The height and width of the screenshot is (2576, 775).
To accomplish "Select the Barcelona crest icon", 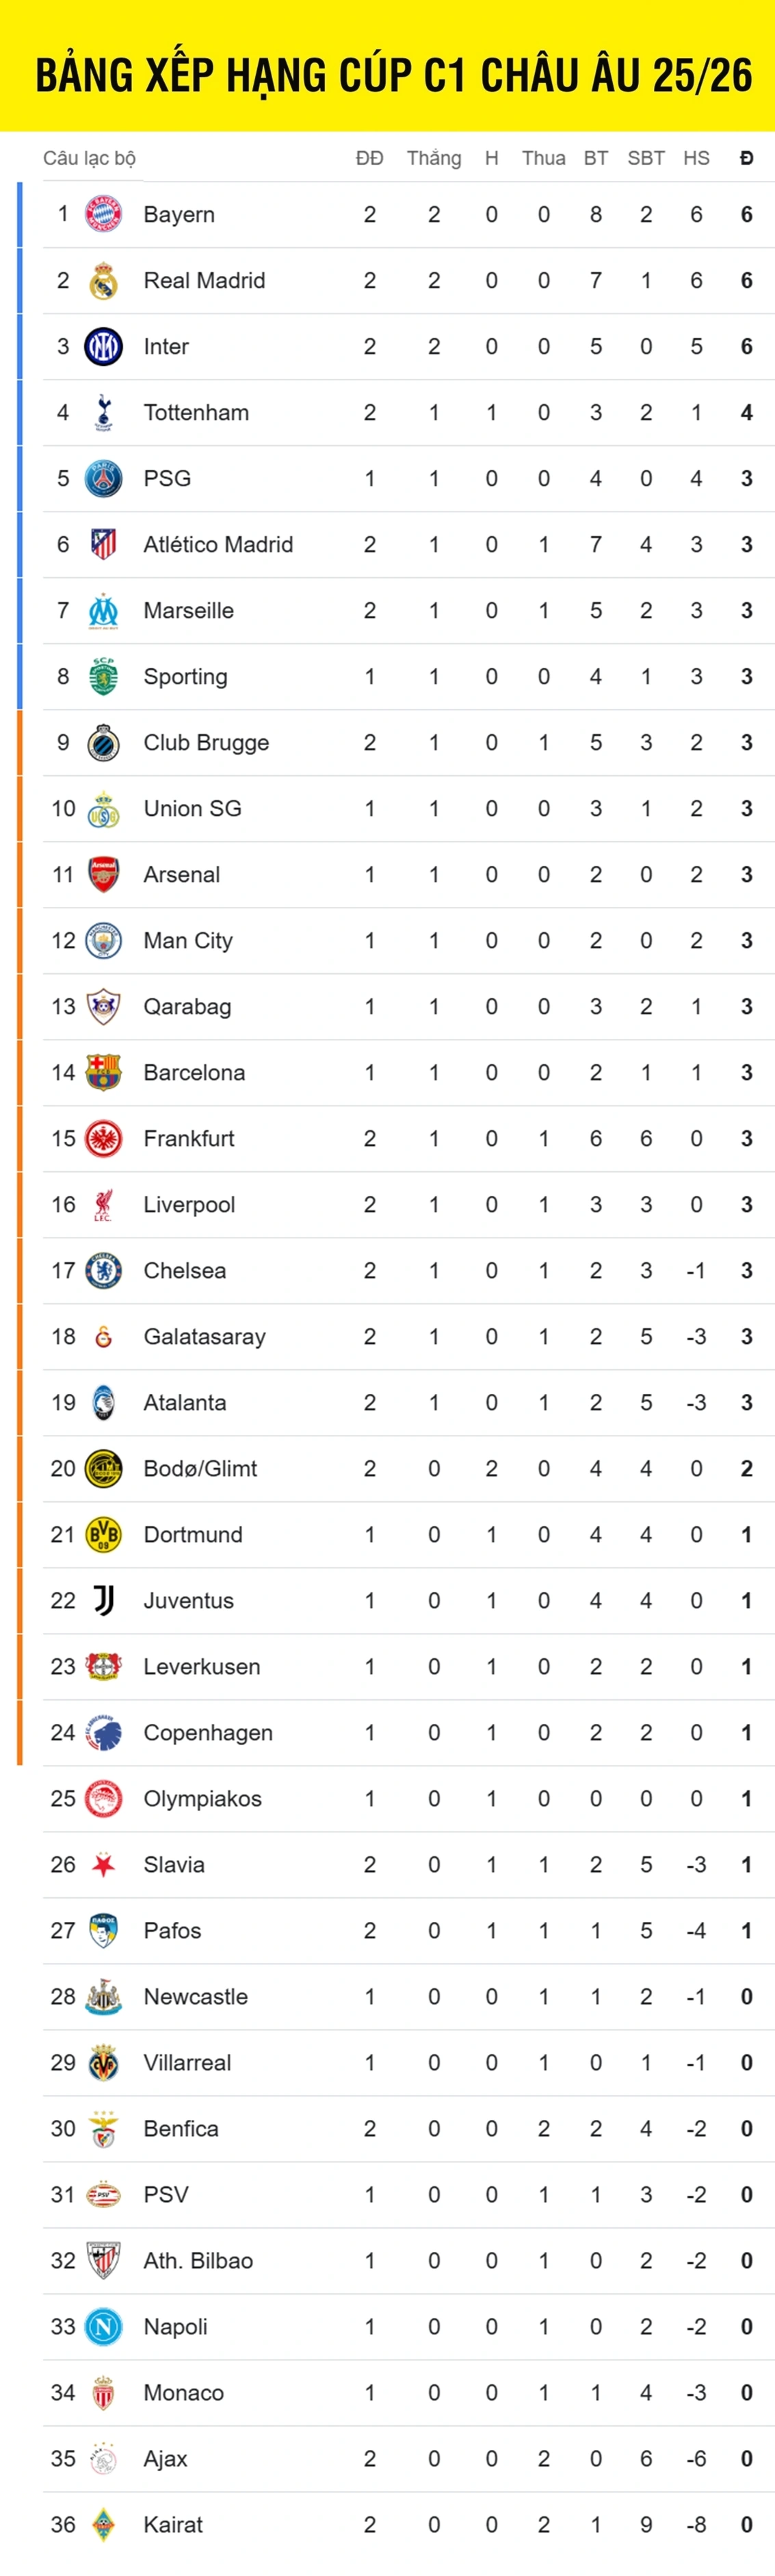I will pos(104,1073).
